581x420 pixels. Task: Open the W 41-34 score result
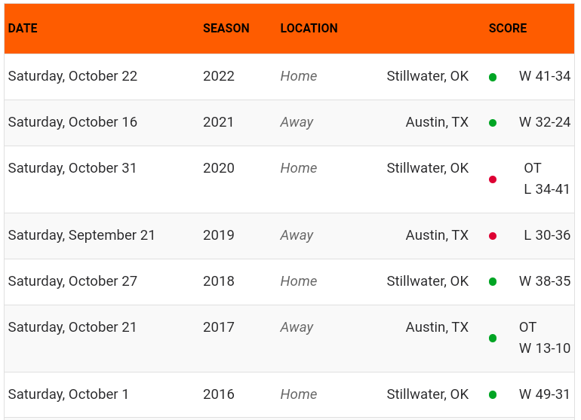(x=544, y=76)
